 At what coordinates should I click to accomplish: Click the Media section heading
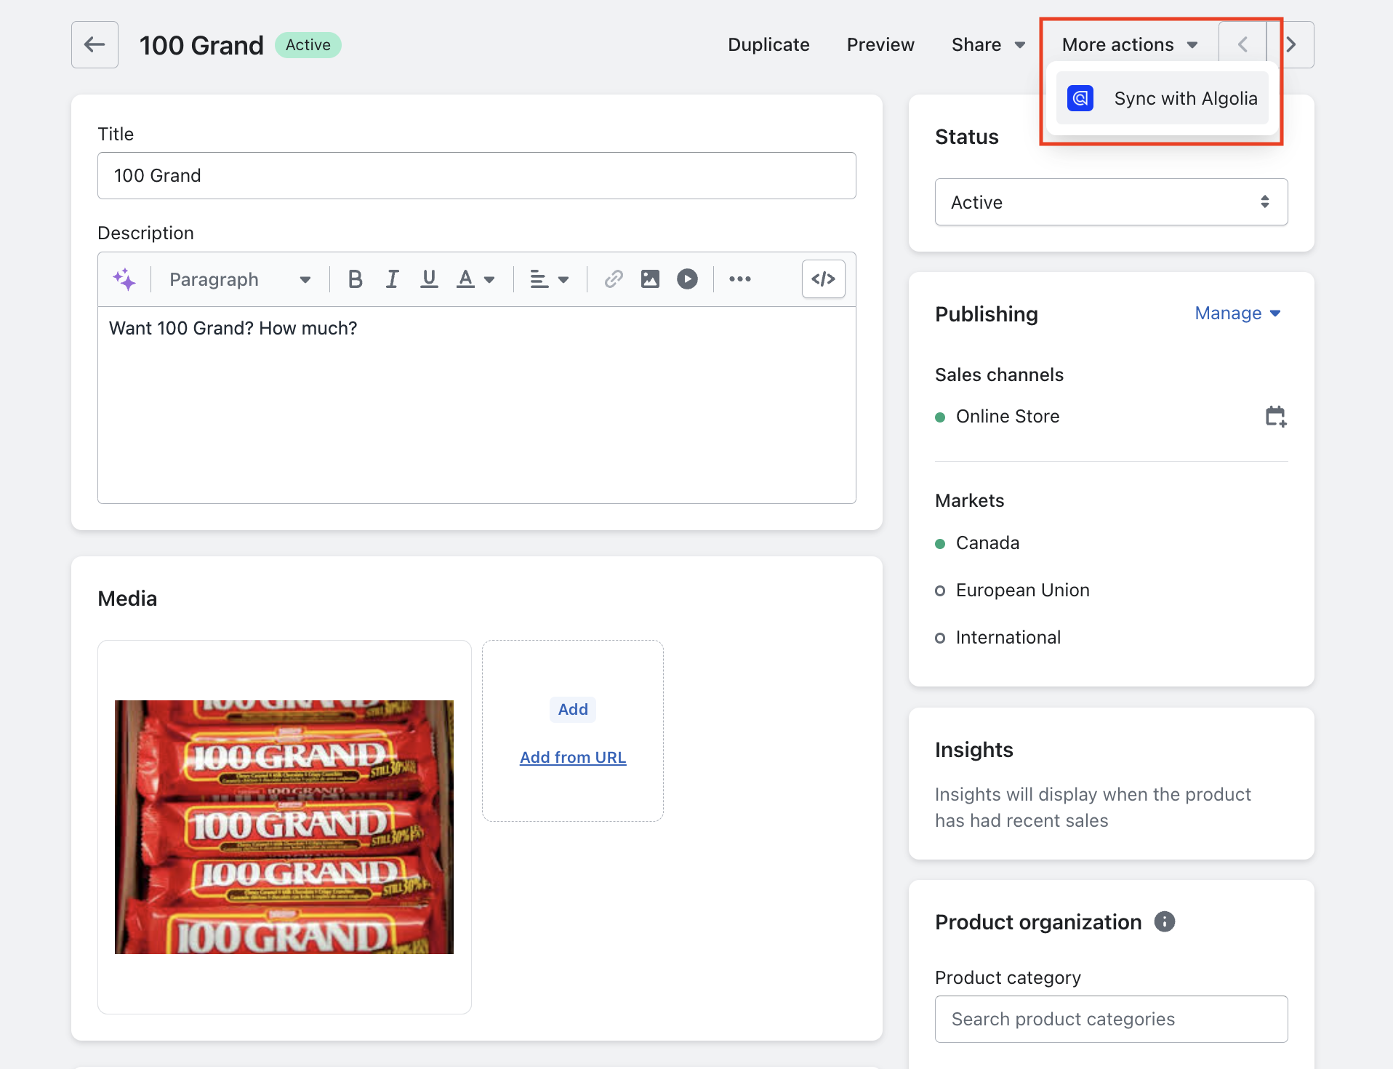127,598
